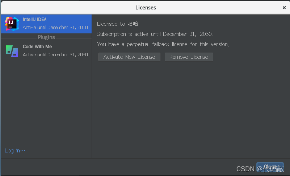Click the Close button at bottom right

pos(270,167)
